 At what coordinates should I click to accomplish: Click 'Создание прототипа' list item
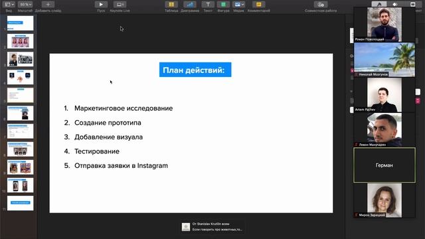pos(108,122)
